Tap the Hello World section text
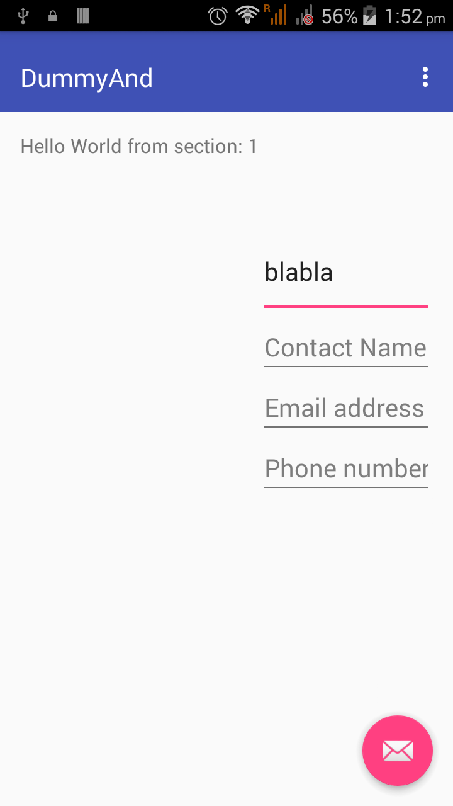Viewport: 453px width, 806px height. 139,146
